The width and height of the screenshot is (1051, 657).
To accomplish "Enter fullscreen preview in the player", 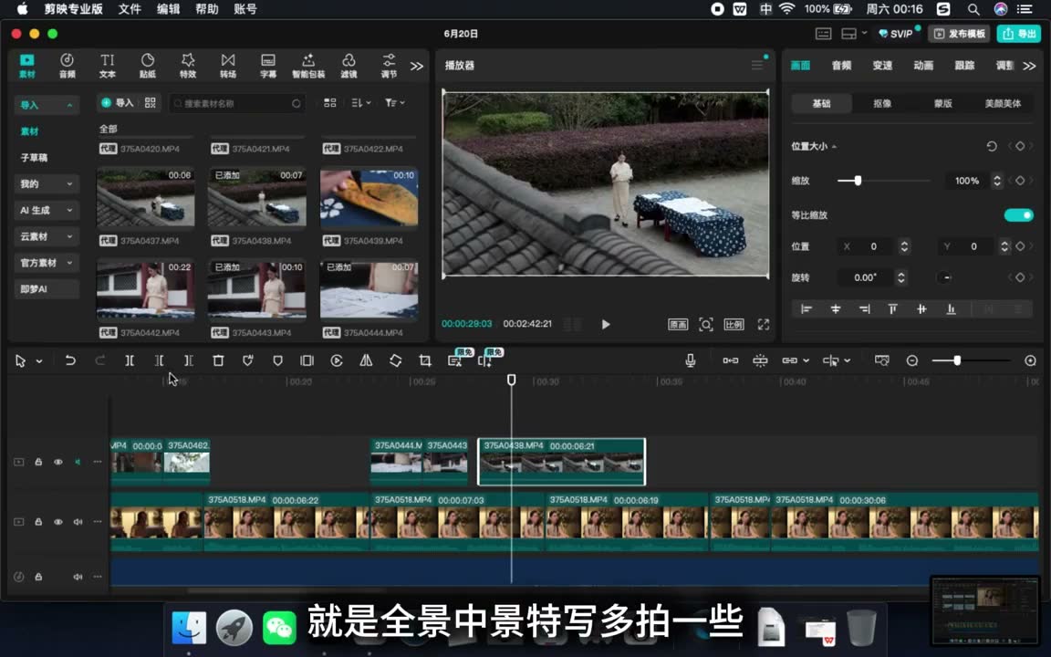I will coord(764,325).
